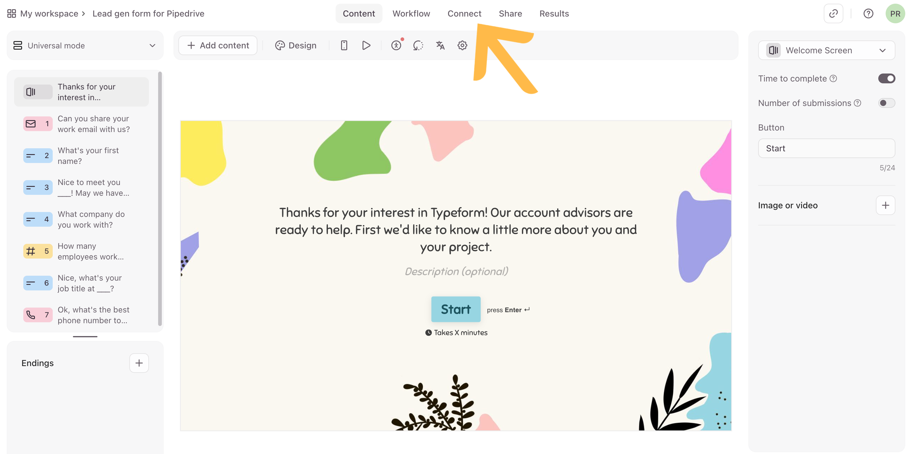Select 'What's your first name?' question

pyautogui.click(x=82, y=156)
